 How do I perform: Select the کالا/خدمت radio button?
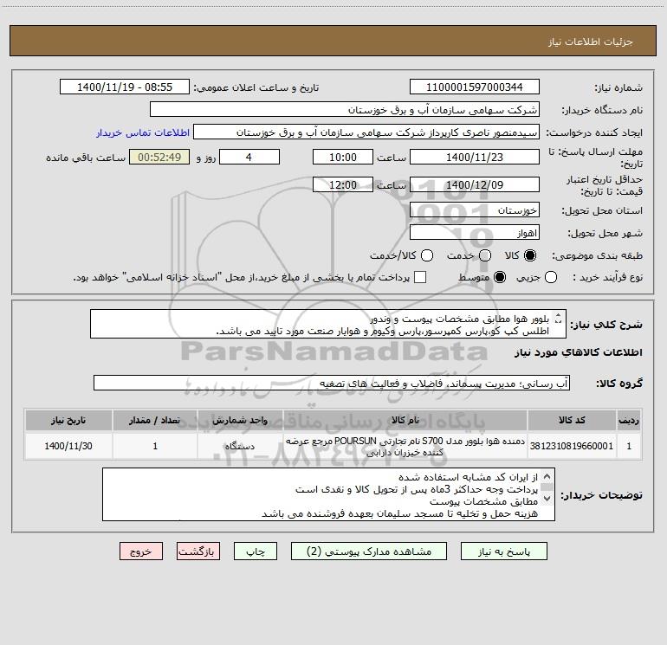tap(427, 255)
